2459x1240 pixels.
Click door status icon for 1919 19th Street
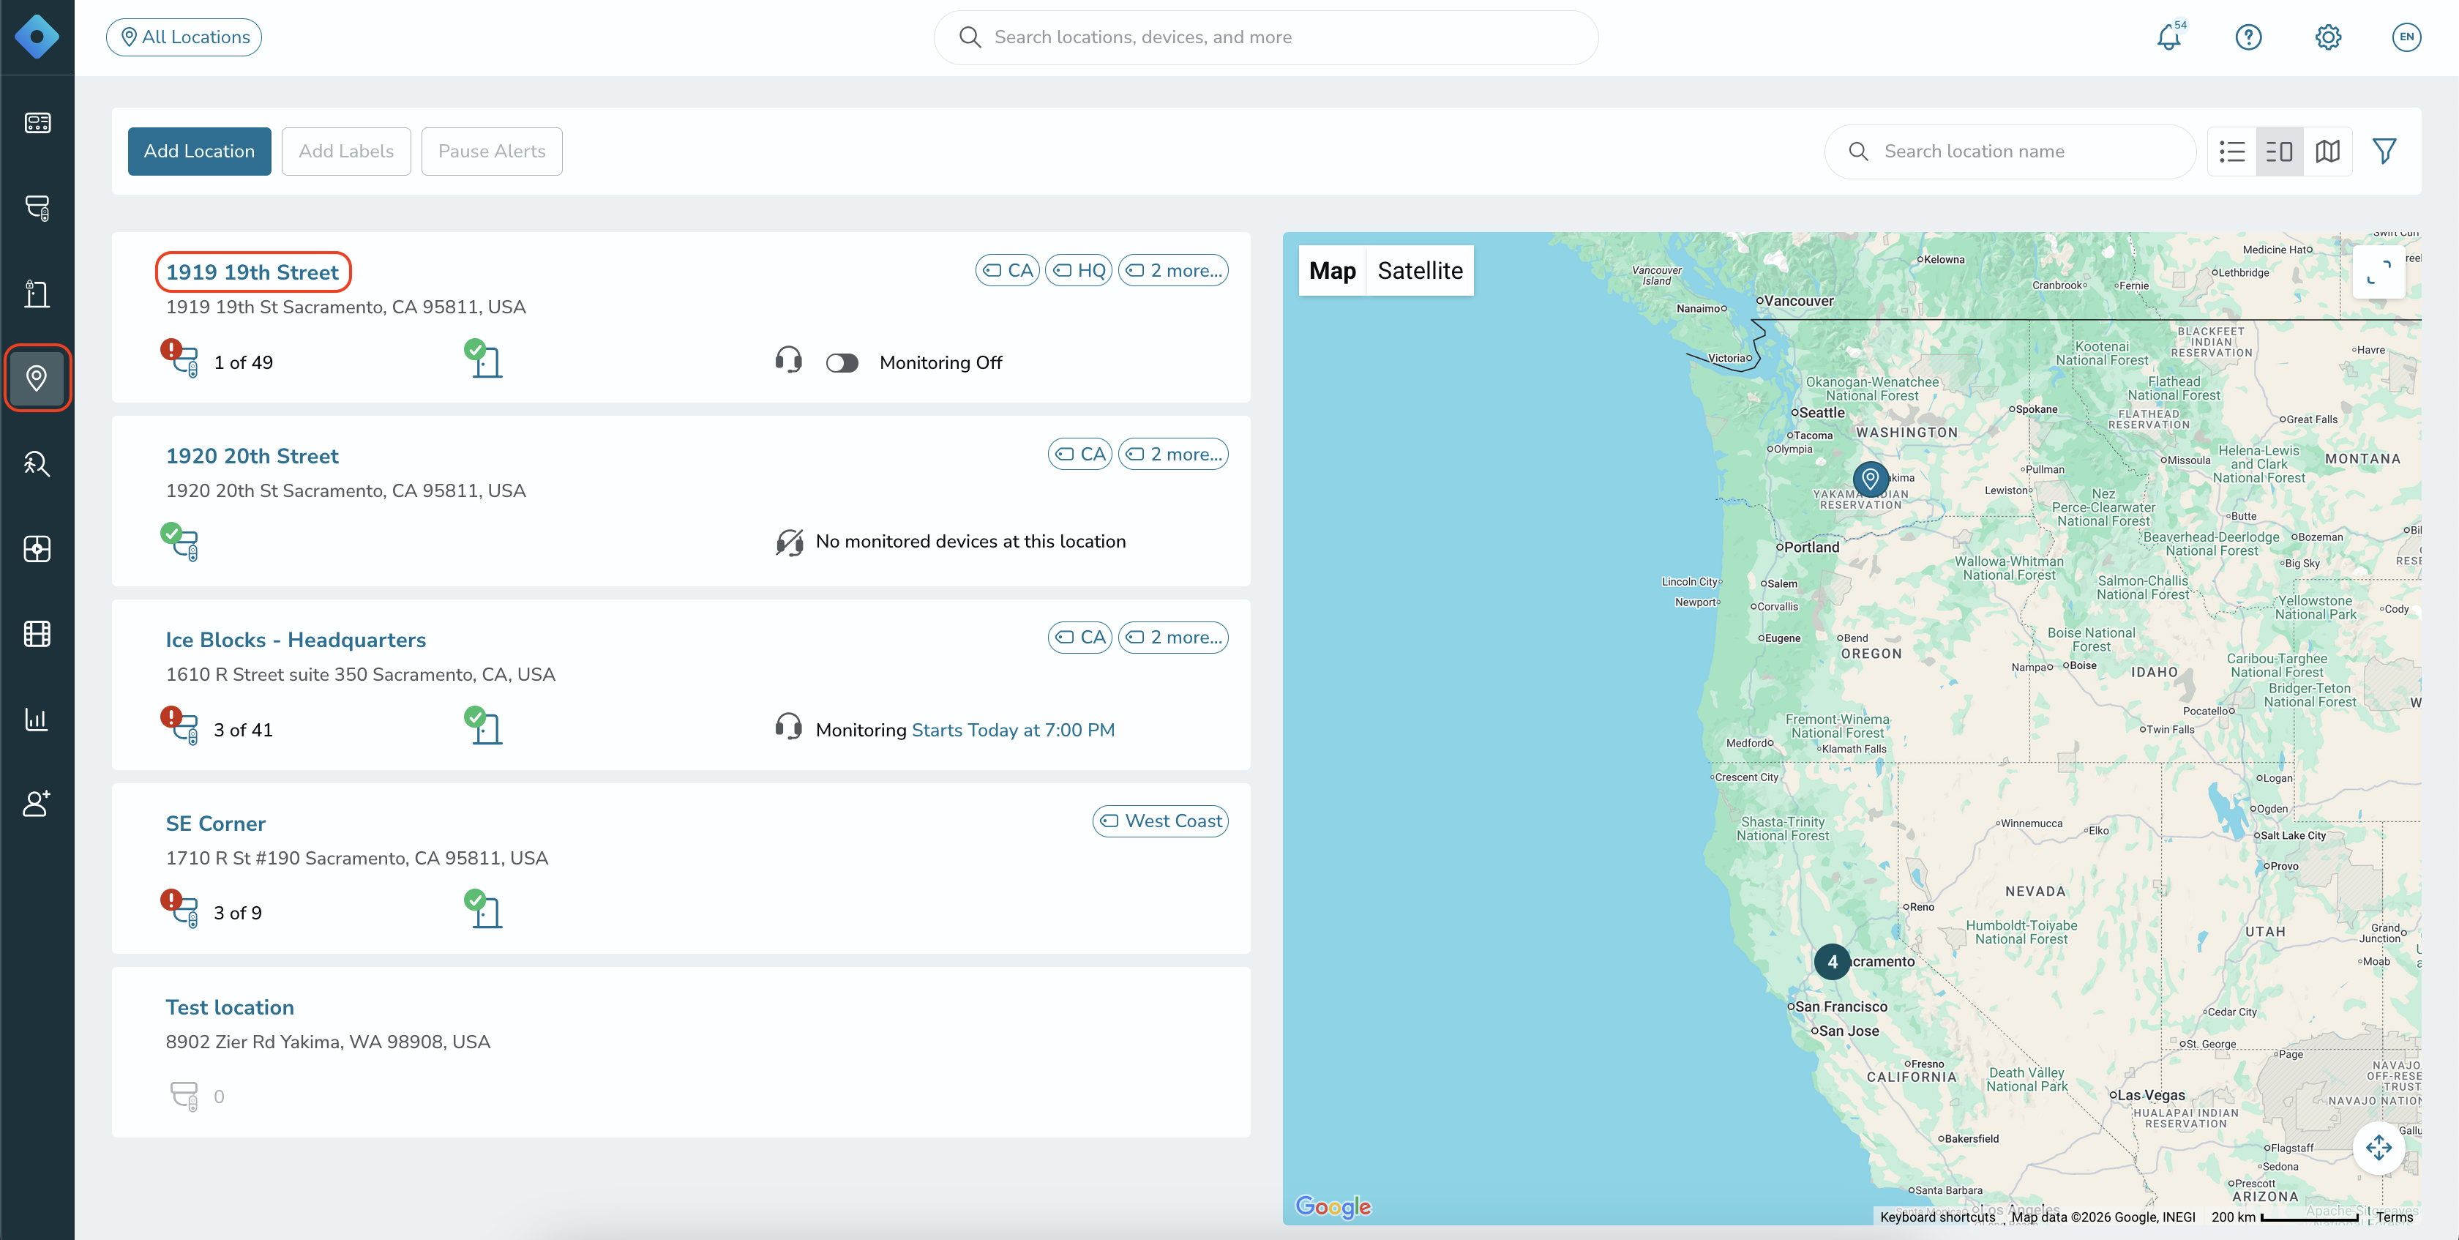pyautogui.click(x=483, y=359)
